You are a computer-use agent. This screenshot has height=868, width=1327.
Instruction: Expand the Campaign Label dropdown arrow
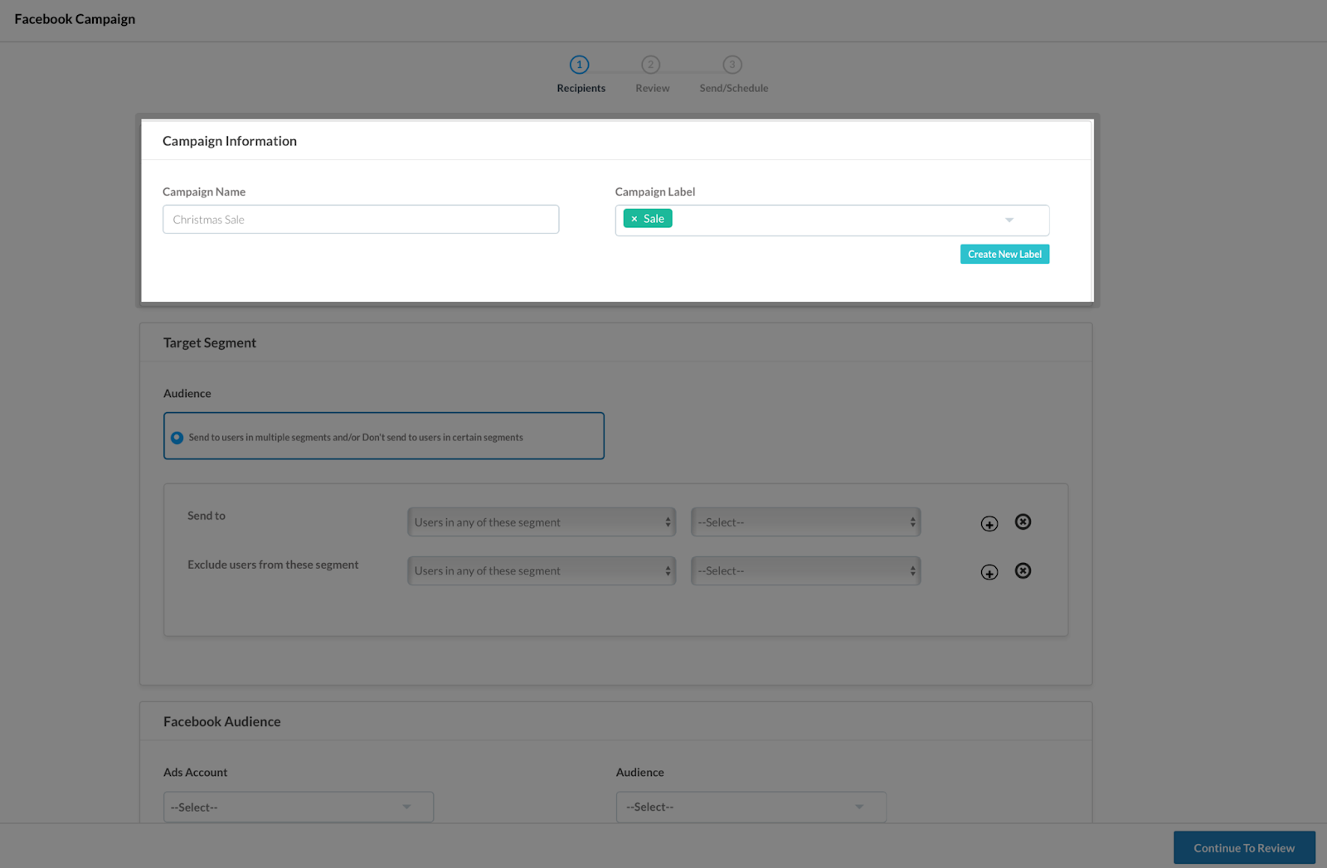coord(1009,220)
